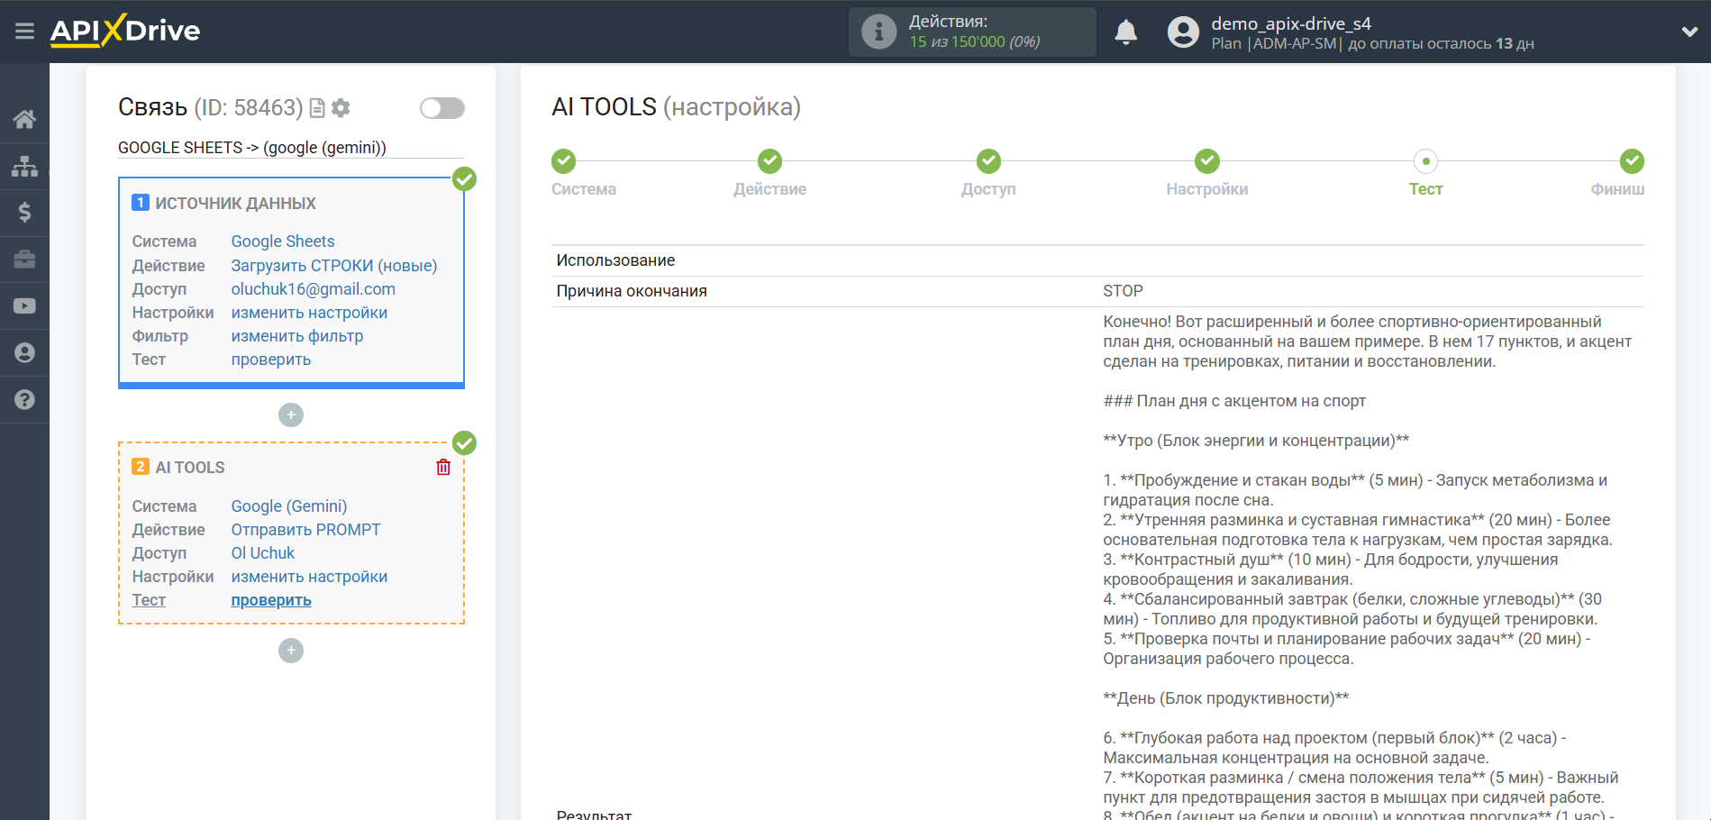Go to the Настройки step
1711x820 pixels.
point(1207,161)
